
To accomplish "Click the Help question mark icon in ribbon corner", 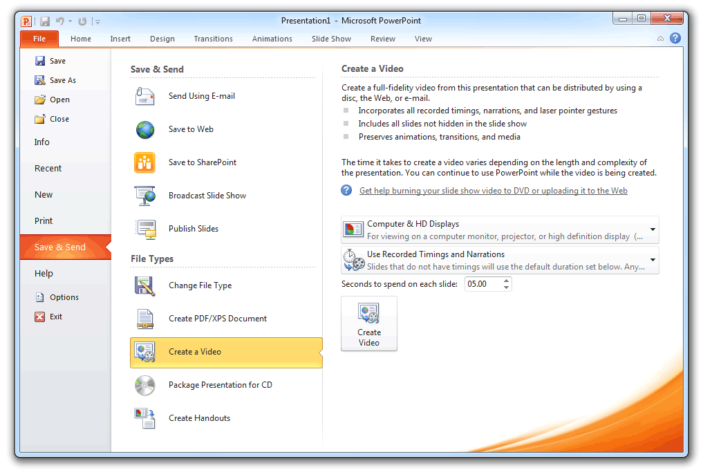I will pos(675,38).
